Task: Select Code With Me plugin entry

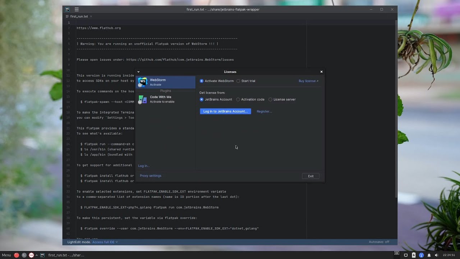Action: click(166, 99)
